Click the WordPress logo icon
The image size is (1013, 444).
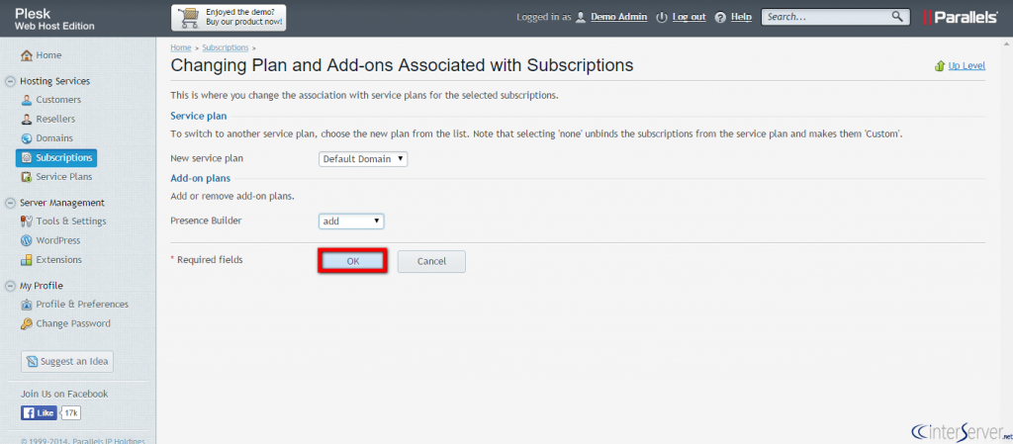click(x=27, y=240)
